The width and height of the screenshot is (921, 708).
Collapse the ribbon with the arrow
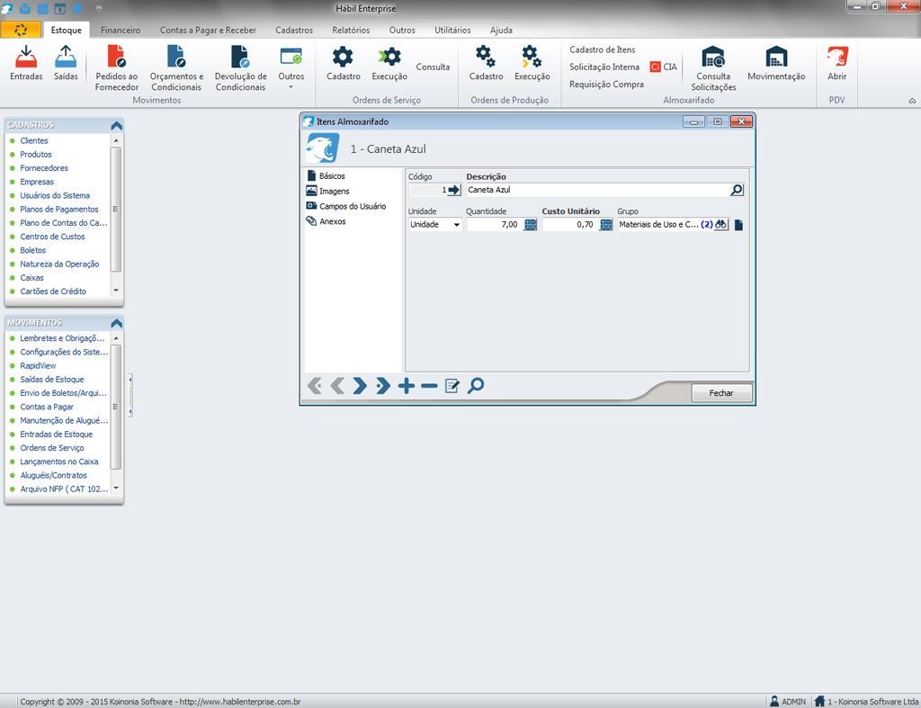point(912,101)
